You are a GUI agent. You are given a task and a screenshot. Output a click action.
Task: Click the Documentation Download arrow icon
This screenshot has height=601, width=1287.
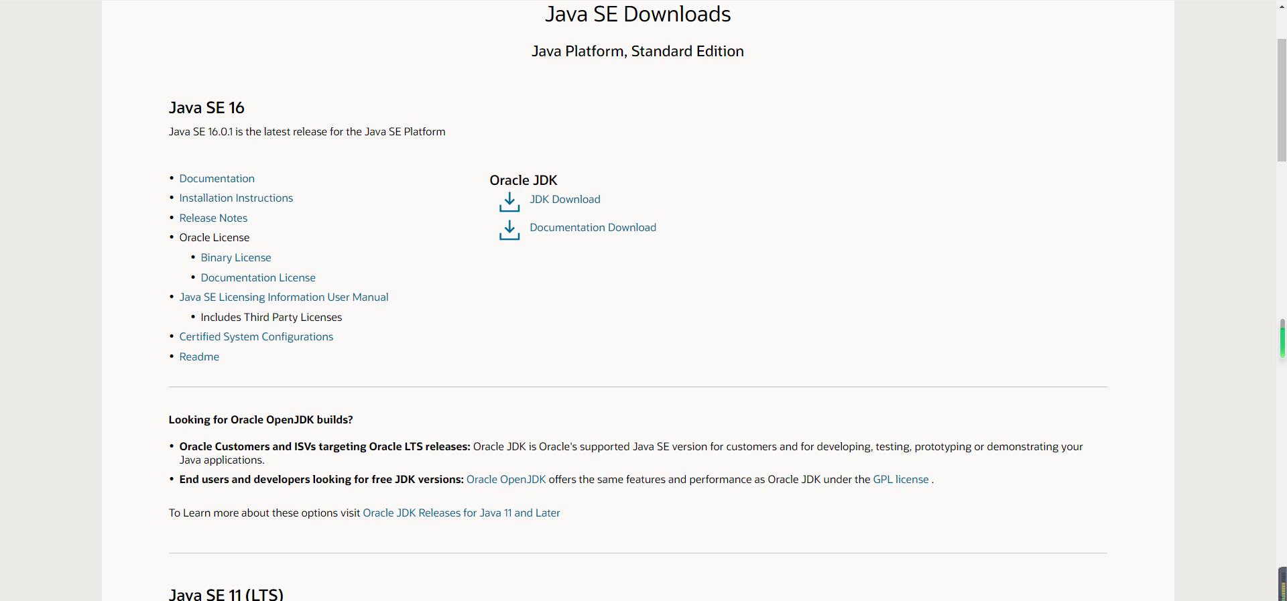tap(509, 230)
